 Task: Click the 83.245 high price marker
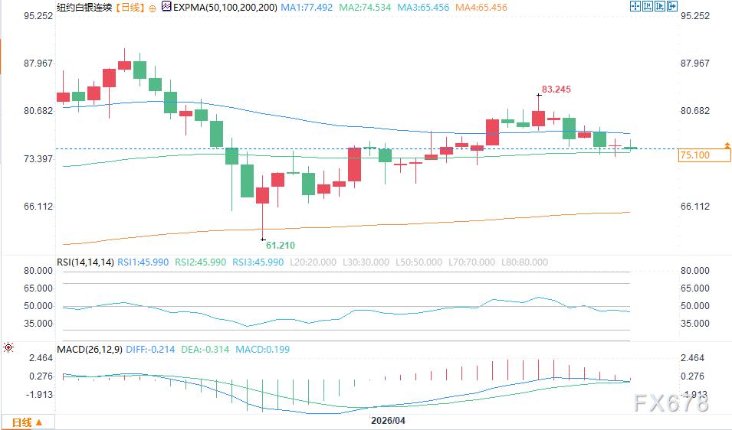556,90
